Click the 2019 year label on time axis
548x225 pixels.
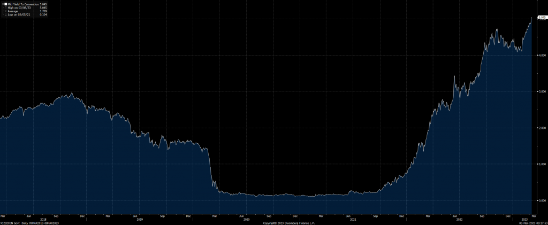[x=140, y=219]
